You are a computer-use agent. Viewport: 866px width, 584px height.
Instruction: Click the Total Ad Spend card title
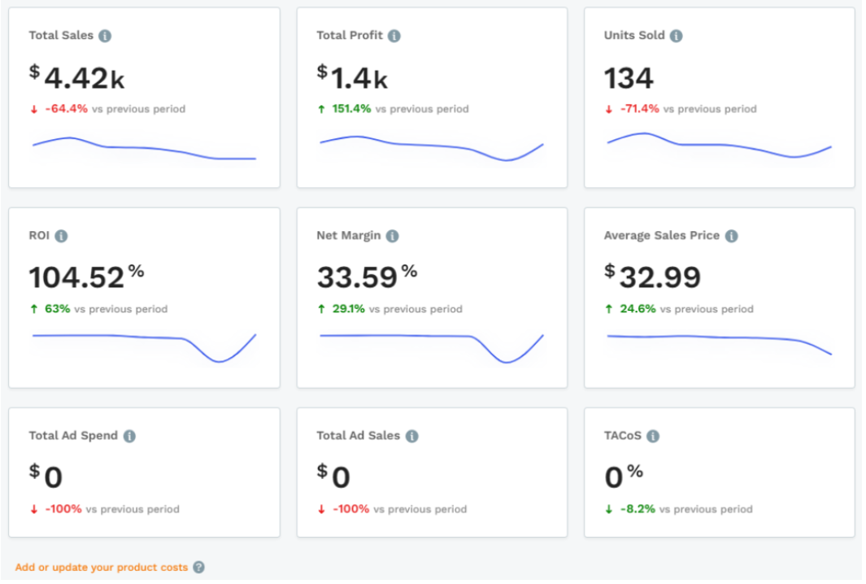point(73,436)
